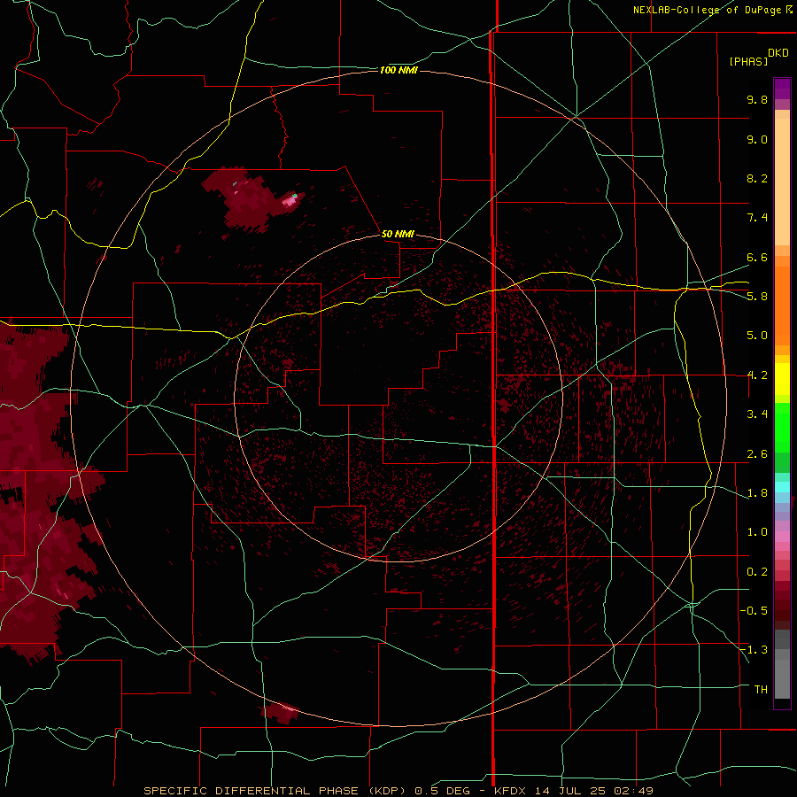Image resolution: width=797 pixels, height=797 pixels.
Task: Select the 1.0 legend value
Action: [757, 532]
